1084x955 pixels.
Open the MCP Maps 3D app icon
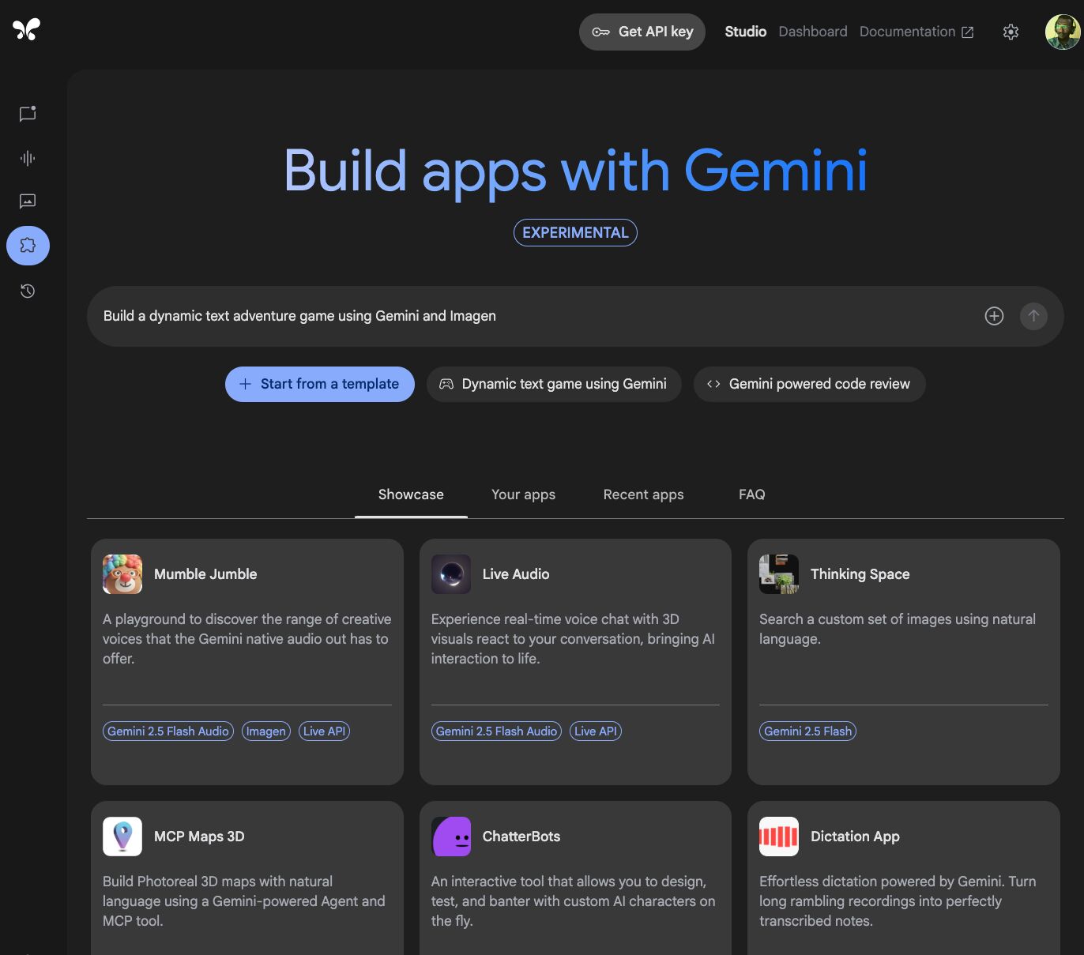tap(122, 837)
